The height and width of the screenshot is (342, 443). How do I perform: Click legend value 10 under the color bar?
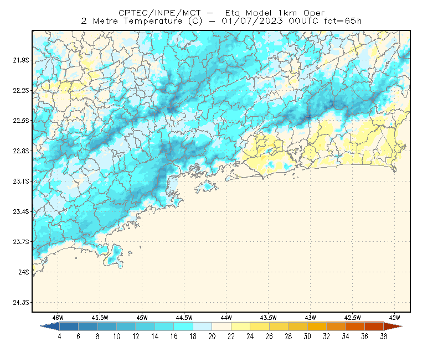tap(117, 336)
